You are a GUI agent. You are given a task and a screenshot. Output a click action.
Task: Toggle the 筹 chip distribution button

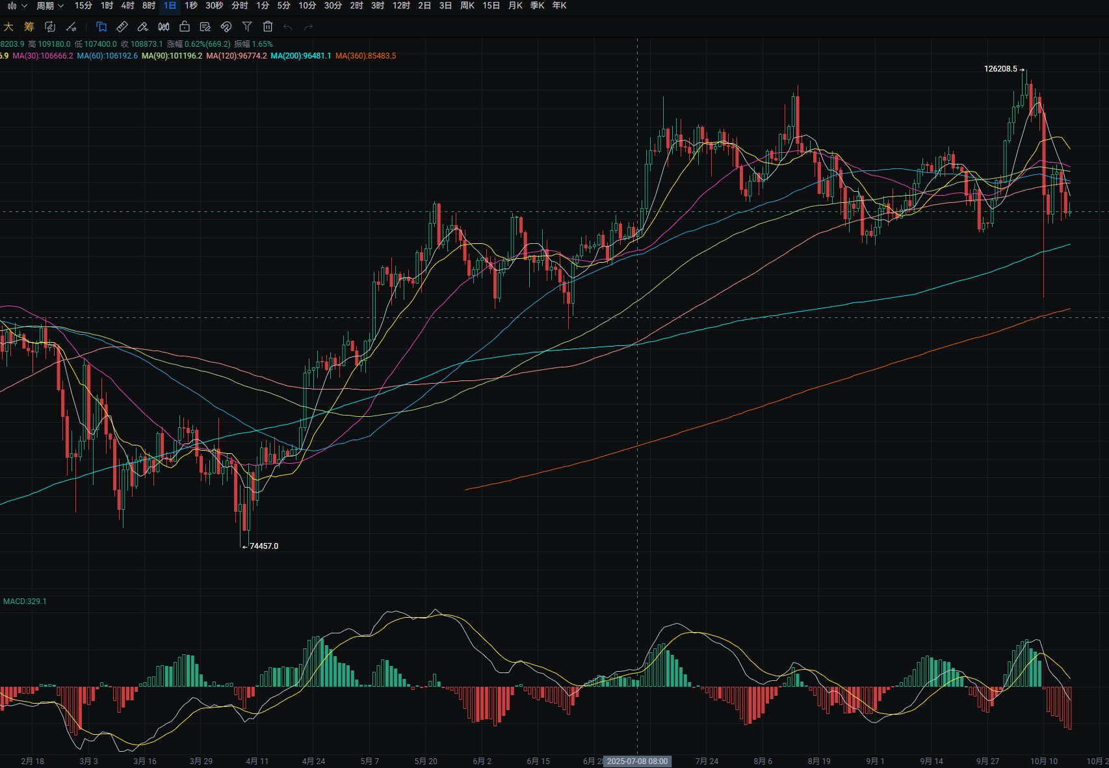29,27
